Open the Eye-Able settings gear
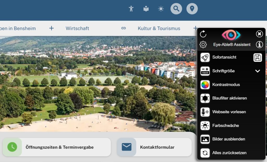 tap(204, 44)
